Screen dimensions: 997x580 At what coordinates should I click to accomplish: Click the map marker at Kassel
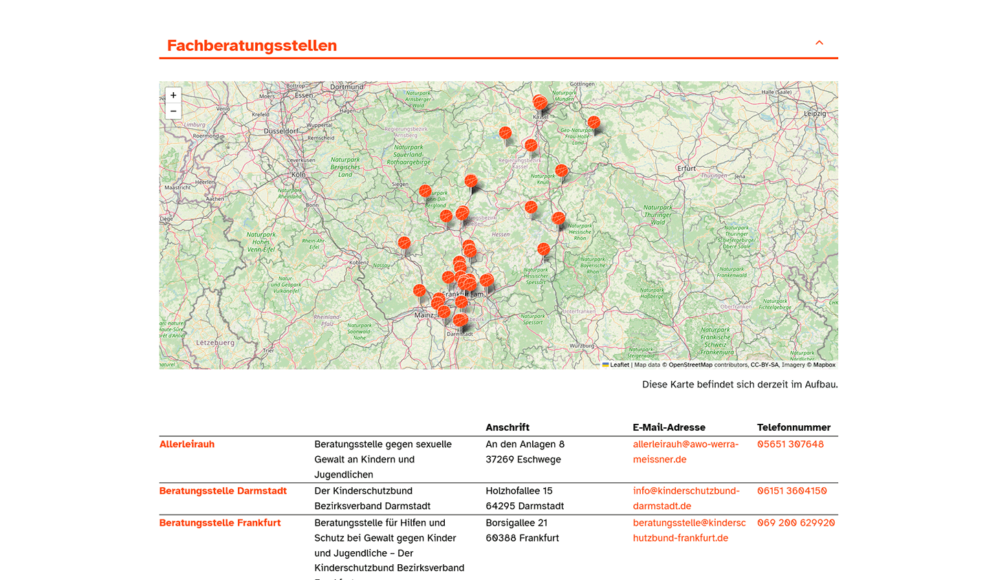[540, 103]
